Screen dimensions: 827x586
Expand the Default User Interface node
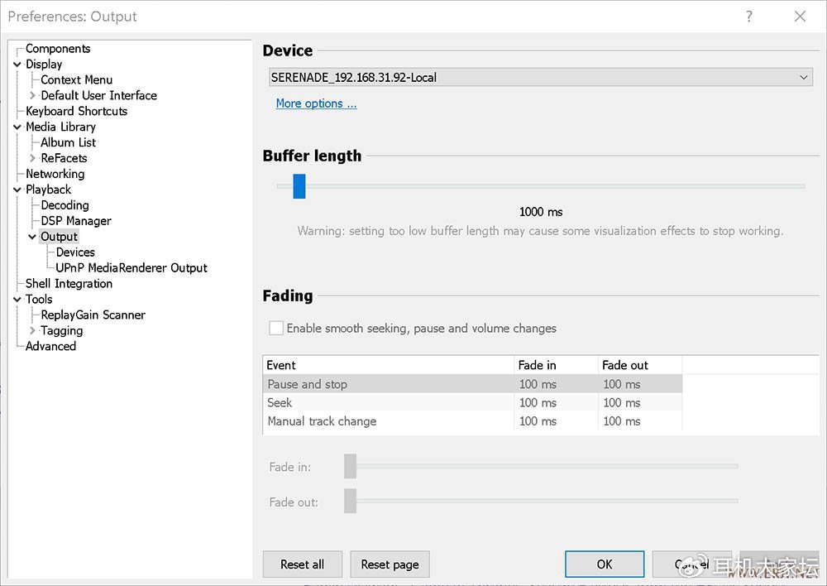(x=32, y=96)
